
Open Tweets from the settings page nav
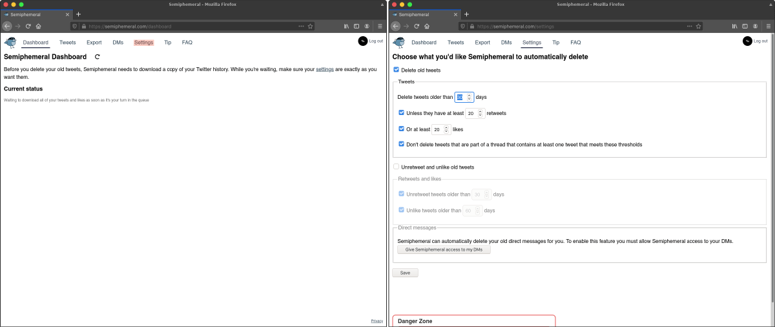tap(456, 43)
